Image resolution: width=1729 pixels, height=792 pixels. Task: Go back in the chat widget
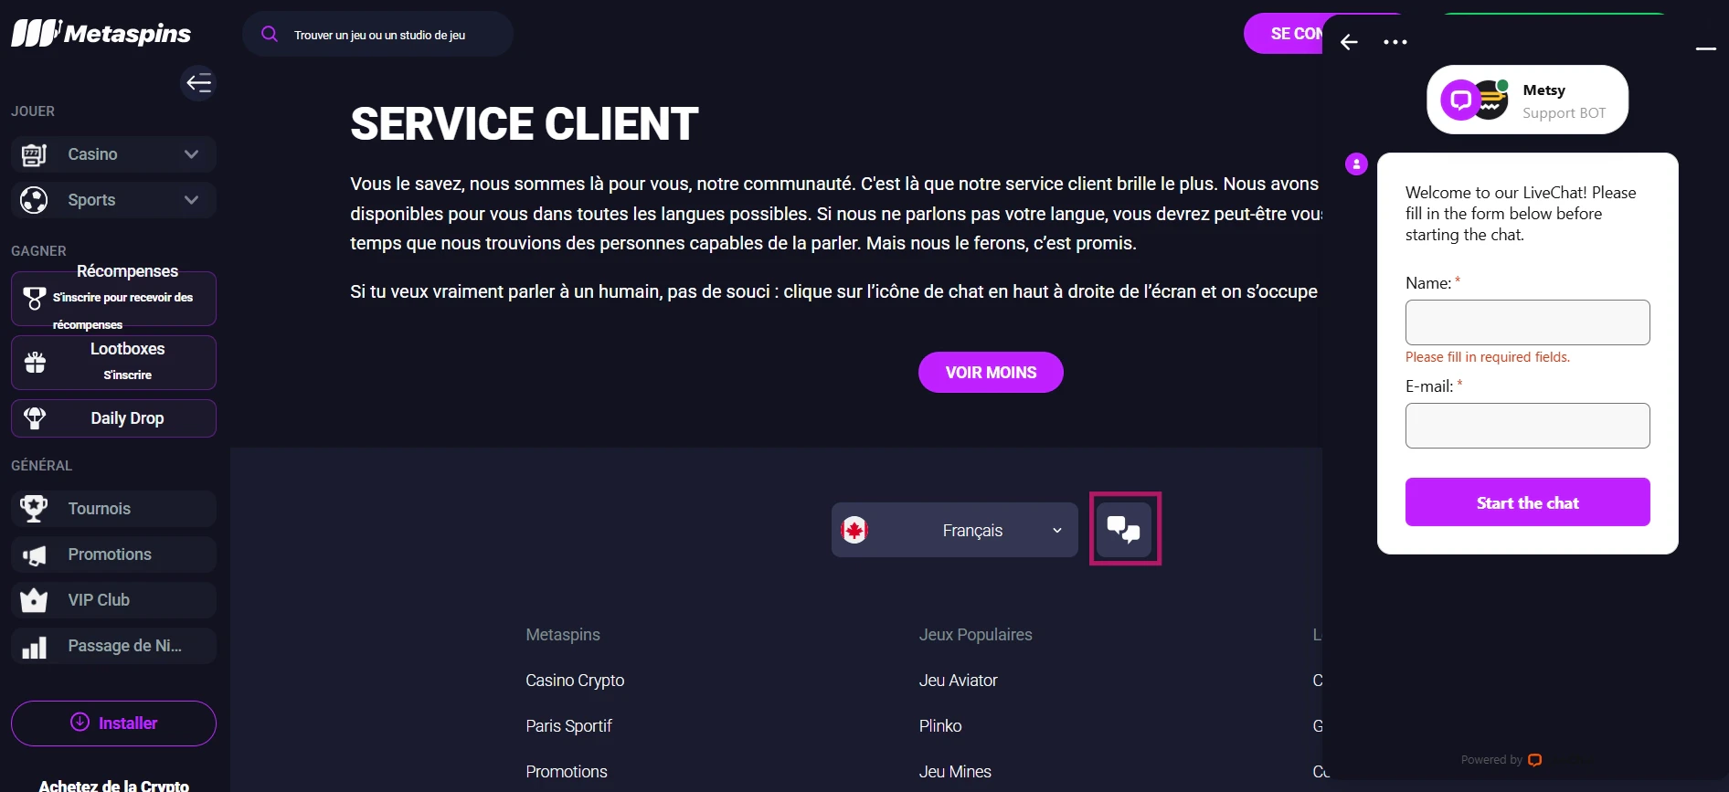click(1349, 42)
